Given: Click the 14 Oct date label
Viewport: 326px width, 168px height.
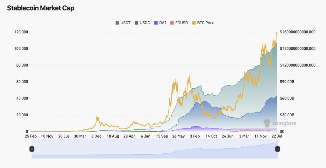Looking at the screenshot, I should [x=211, y=136].
